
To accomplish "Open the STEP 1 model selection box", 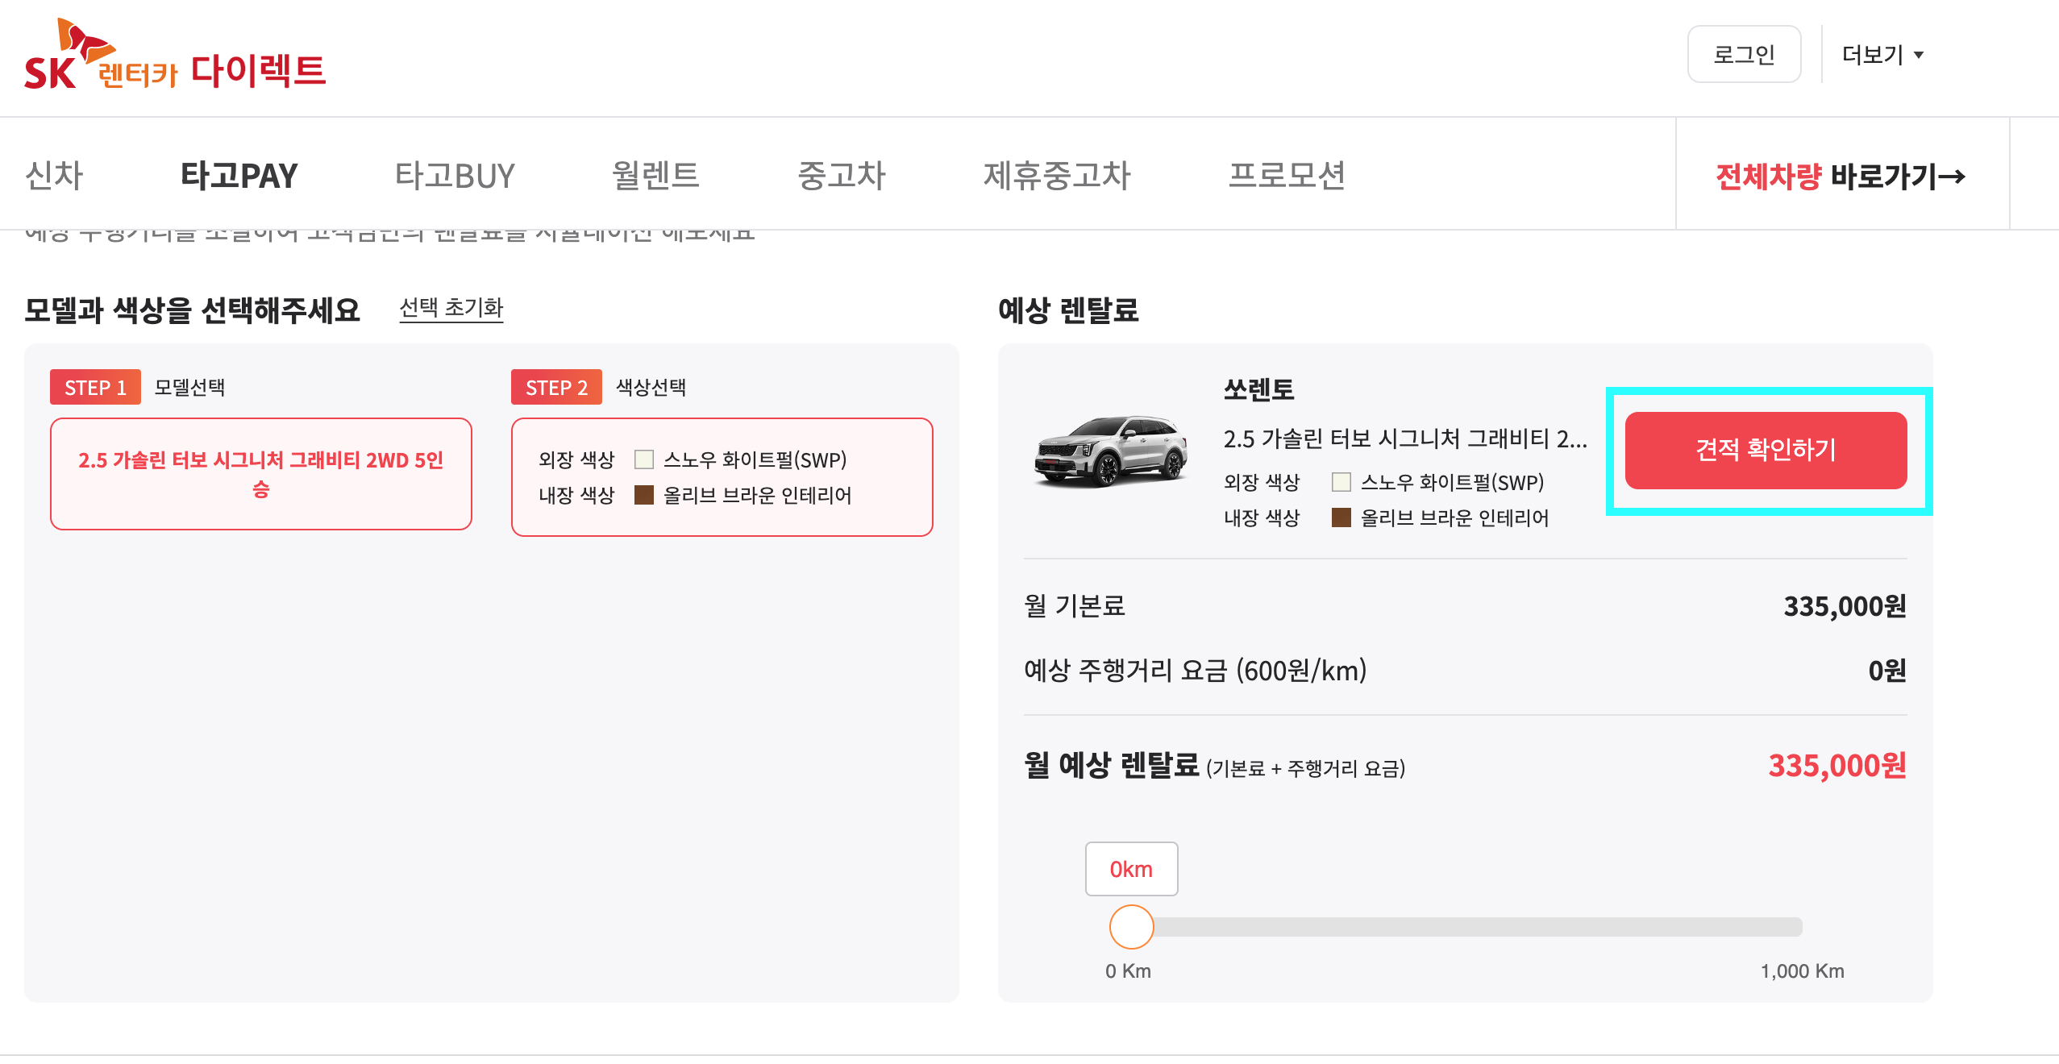I will point(260,474).
